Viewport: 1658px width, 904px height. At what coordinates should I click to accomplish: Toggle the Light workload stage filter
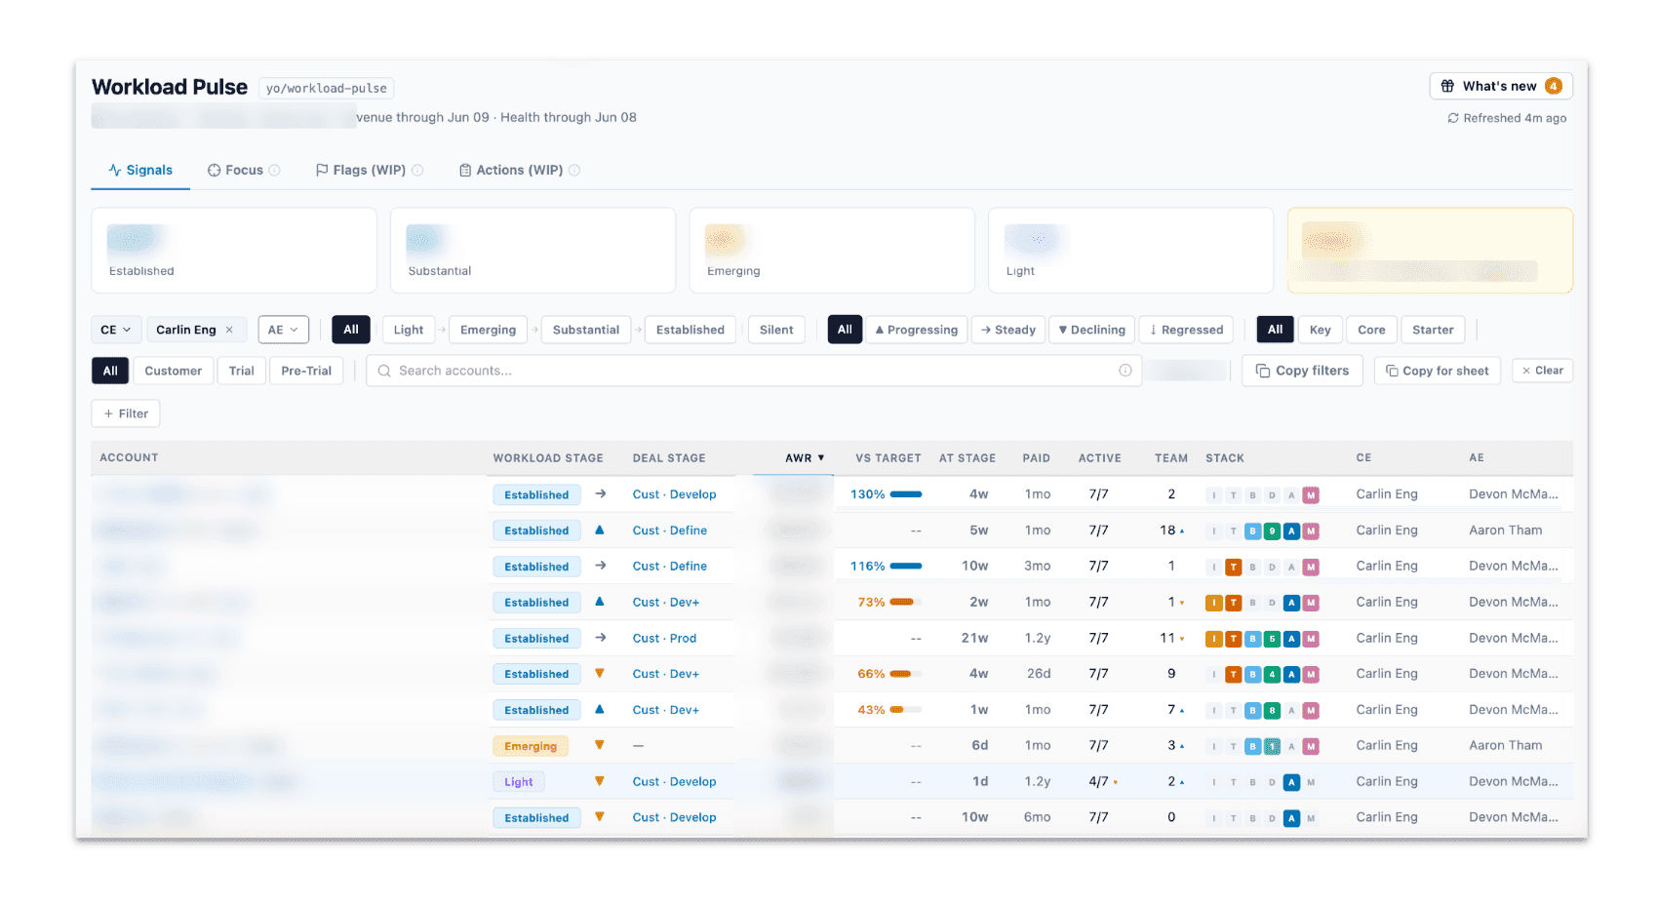point(409,330)
